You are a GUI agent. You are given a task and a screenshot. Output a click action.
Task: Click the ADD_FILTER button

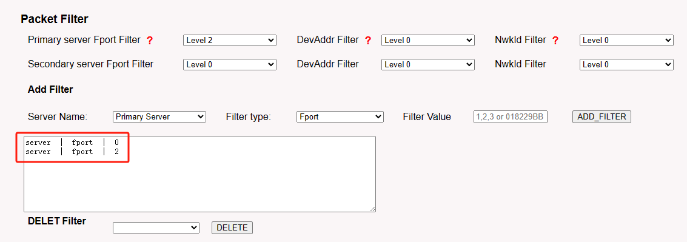(x=602, y=116)
